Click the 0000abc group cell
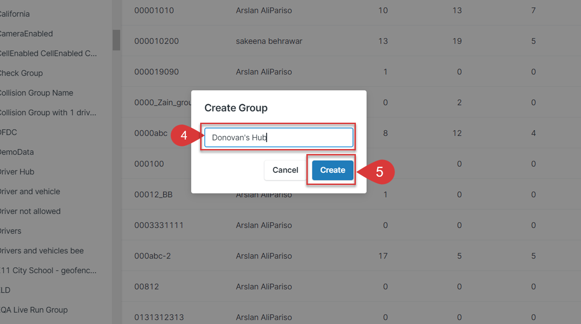Viewport: 581px width, 324px height. click(x=151, y=133)
